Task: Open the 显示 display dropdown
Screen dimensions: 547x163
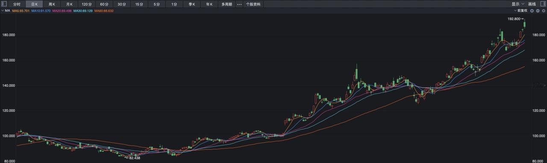Action: (518, 4)
